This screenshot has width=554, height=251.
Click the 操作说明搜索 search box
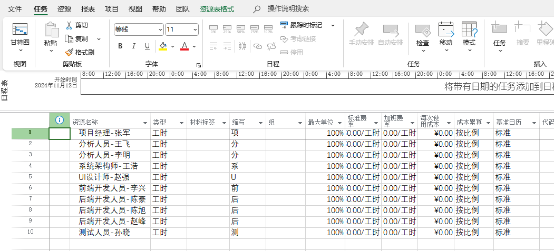click(288, 9)
